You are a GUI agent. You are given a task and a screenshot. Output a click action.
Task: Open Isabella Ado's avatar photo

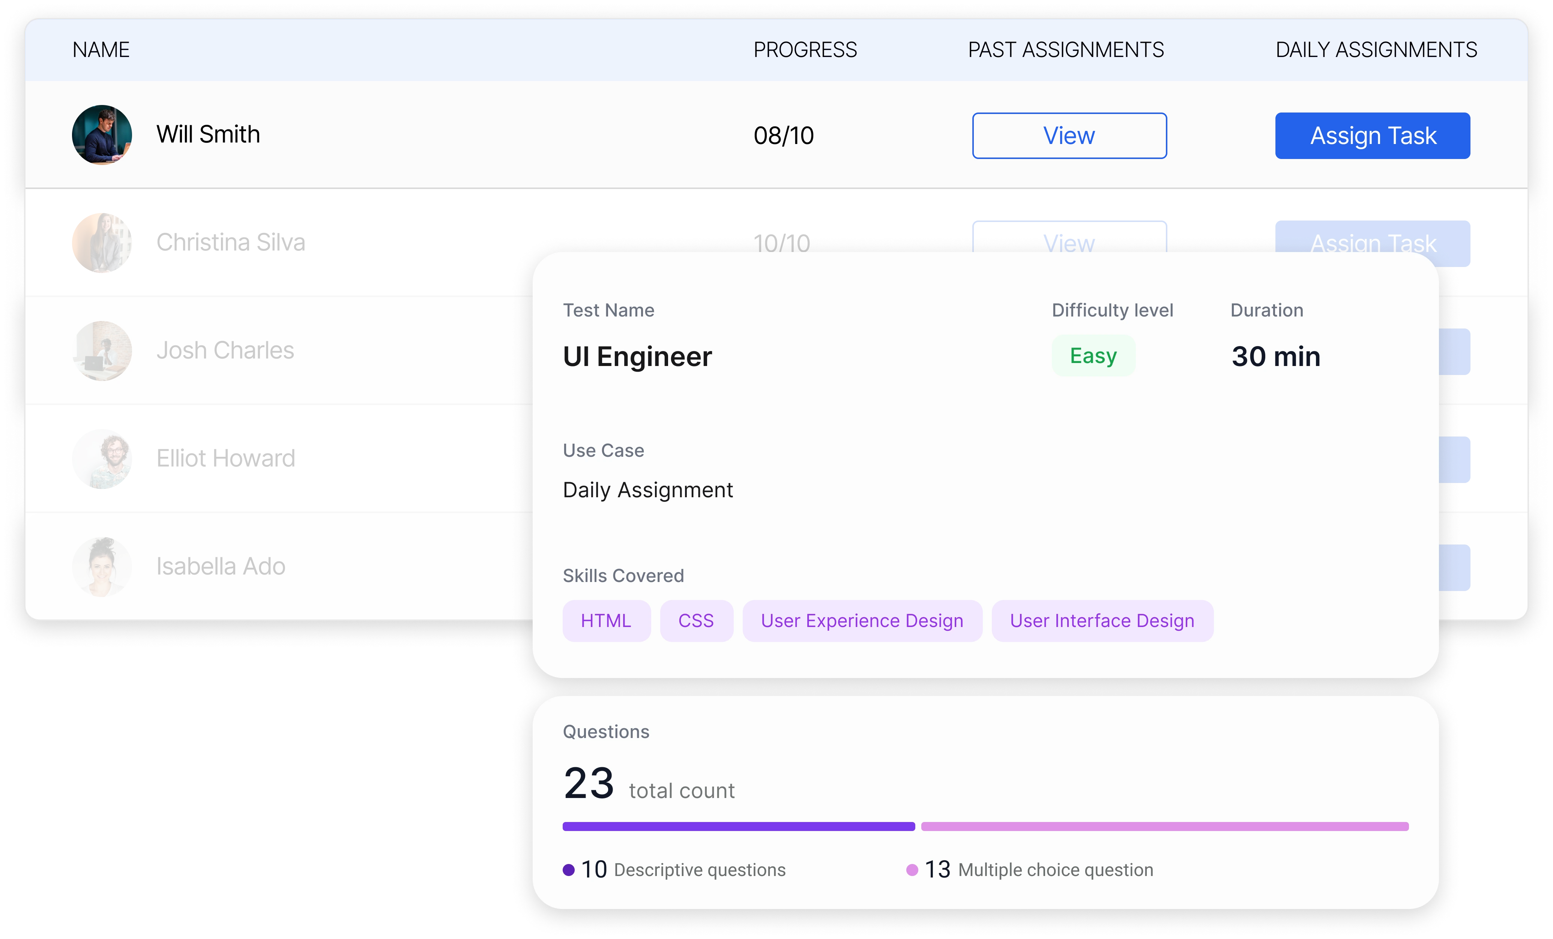point(102,567)
